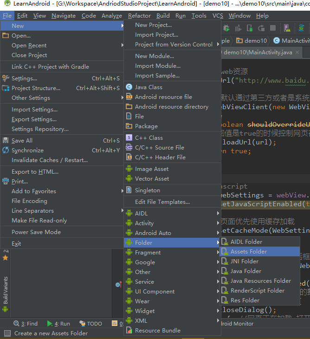
Task: Select Java Resources Folder entry
Action: coord(260,280)
